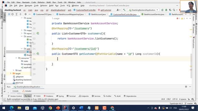Go to next highlighted error arrow
Image resolution: width=198 pixels, height=111 pixels.
(x=190, y=18)
